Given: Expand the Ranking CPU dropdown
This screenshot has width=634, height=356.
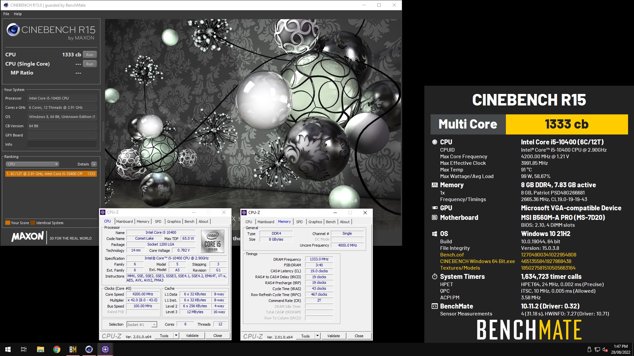Looking at the screenshot, I should click(32, 164).
